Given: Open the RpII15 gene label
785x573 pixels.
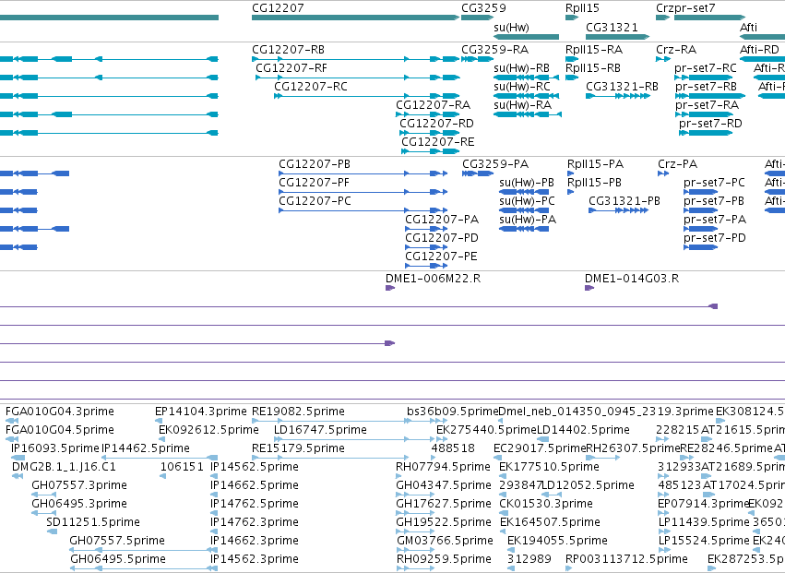Looking at the screenshot, I should point(582,8).
